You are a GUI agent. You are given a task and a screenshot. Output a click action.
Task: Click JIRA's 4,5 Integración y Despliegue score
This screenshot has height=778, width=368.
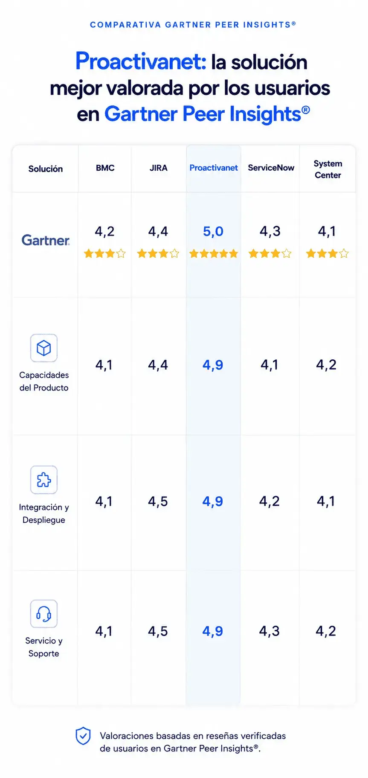click(x=158, y=501)
